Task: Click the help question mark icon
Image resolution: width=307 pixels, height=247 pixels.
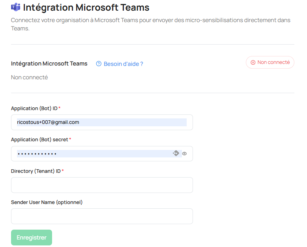Action: (99, 64)
